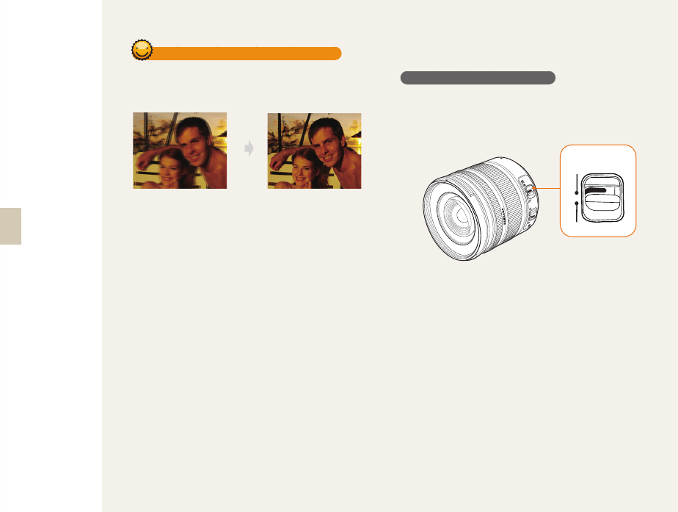
Task: Click the black slider knob inside enlarged switch
Action: click(595, 191)
